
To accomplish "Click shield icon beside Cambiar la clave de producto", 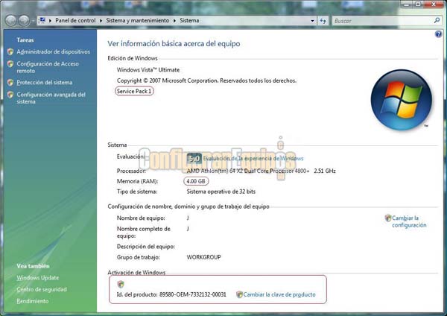I will coord(239,294).
